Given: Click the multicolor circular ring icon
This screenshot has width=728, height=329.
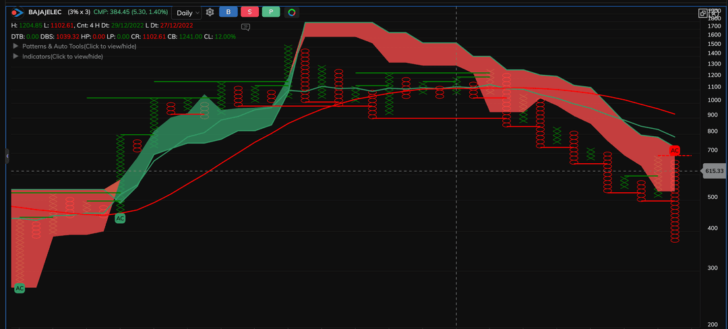Looking at the screenshot, I should 291,12.
